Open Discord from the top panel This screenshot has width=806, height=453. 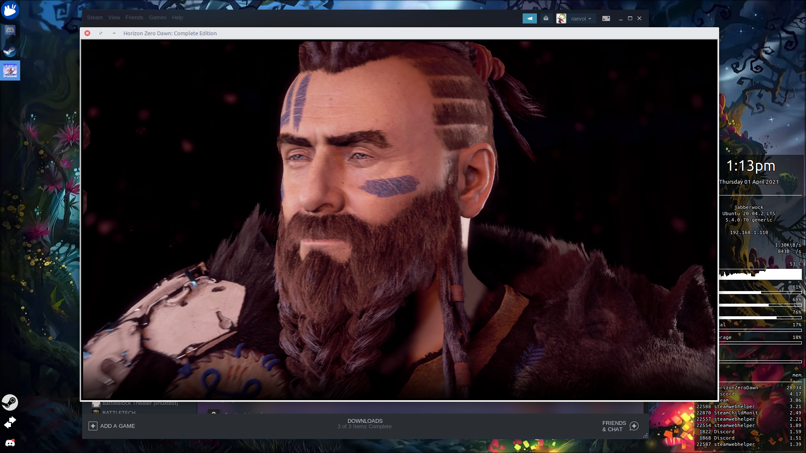[x=10, y=30]
